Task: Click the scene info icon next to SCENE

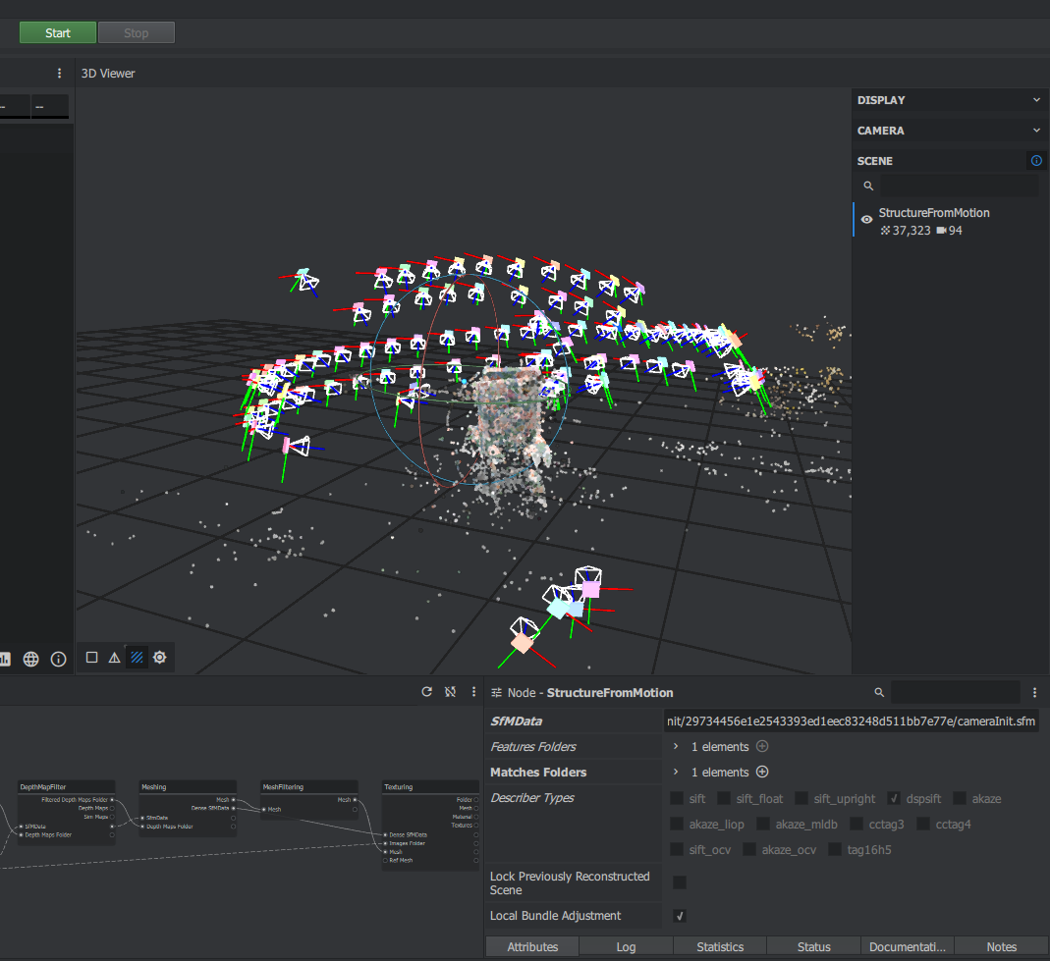Action: tap(1035, 161)
